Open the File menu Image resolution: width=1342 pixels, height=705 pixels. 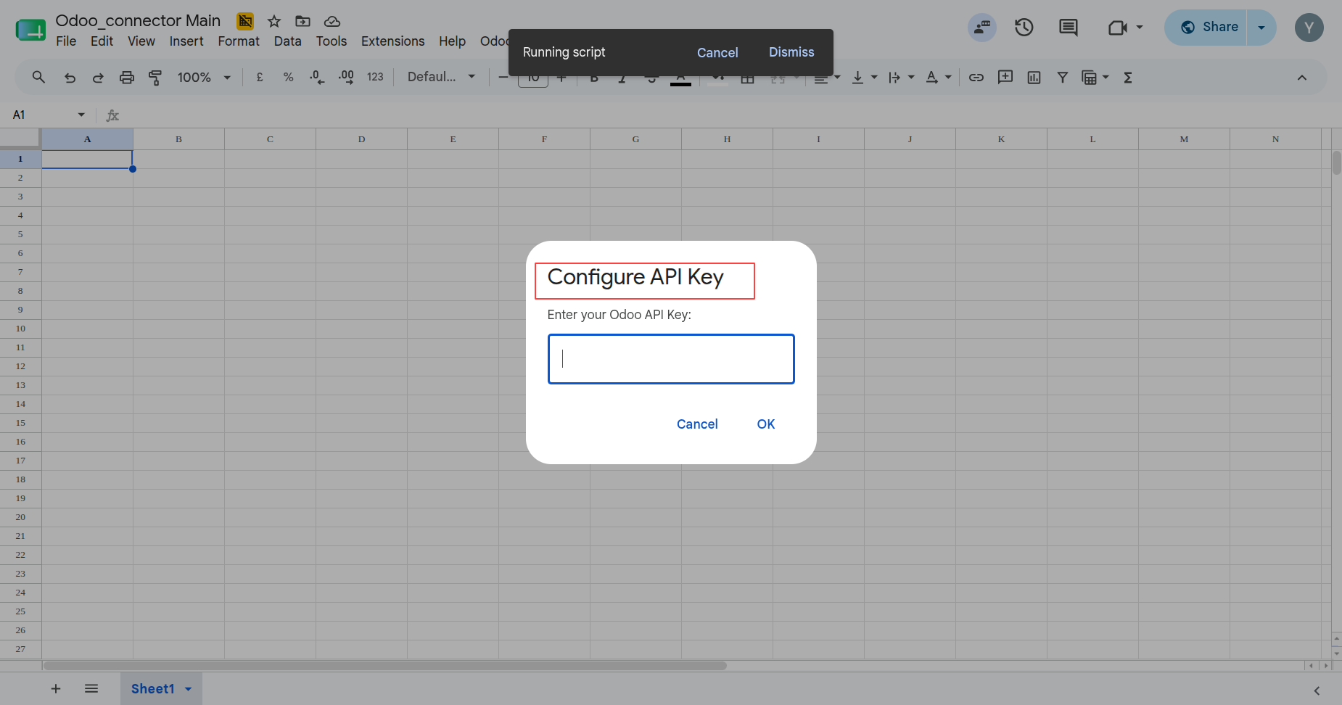coord(66,41)
